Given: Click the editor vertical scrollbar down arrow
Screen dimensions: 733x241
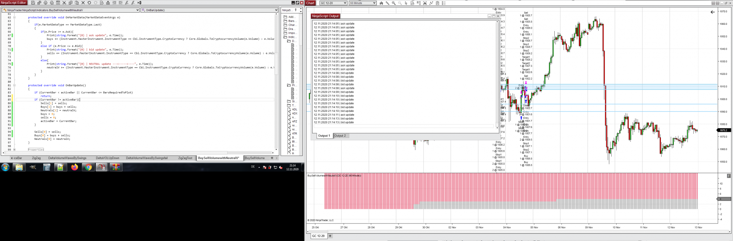Looking at the screenshot, I should [x=276, y=150].
